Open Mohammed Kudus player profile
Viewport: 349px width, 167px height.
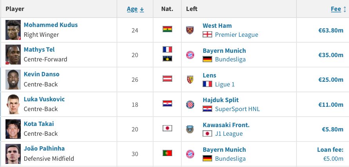click(x=51, y=25)
